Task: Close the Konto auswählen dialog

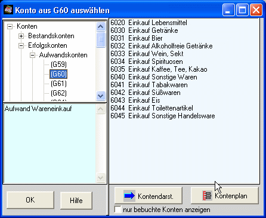Action: tap(256, 10)
